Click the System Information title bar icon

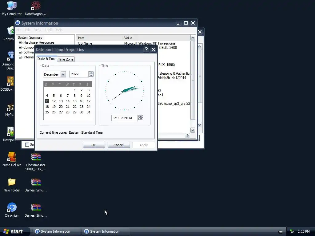tap(18, 23)
